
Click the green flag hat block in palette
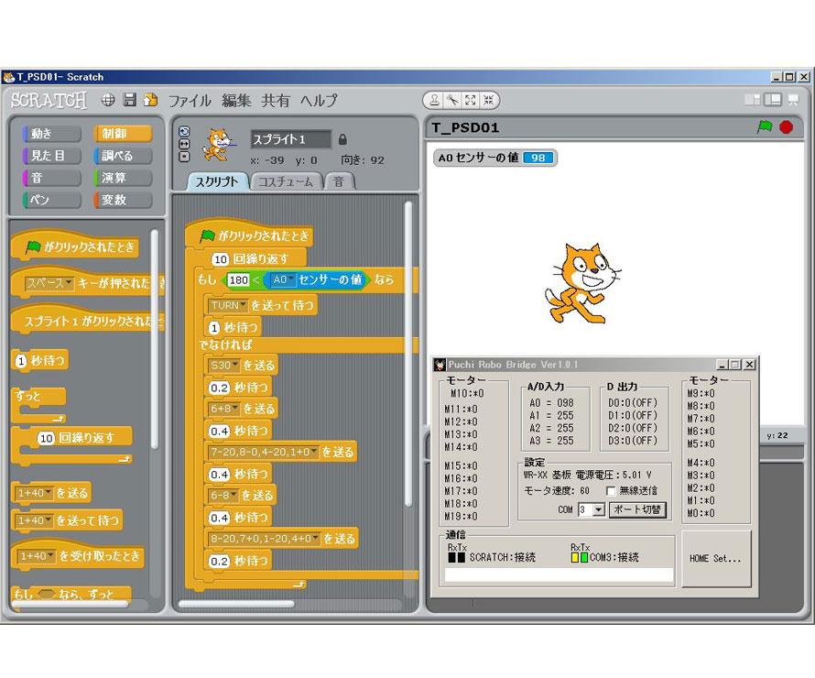tap(74, 245)
